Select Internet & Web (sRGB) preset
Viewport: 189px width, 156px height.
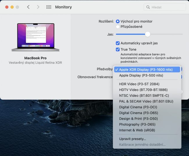click(147, 130)
